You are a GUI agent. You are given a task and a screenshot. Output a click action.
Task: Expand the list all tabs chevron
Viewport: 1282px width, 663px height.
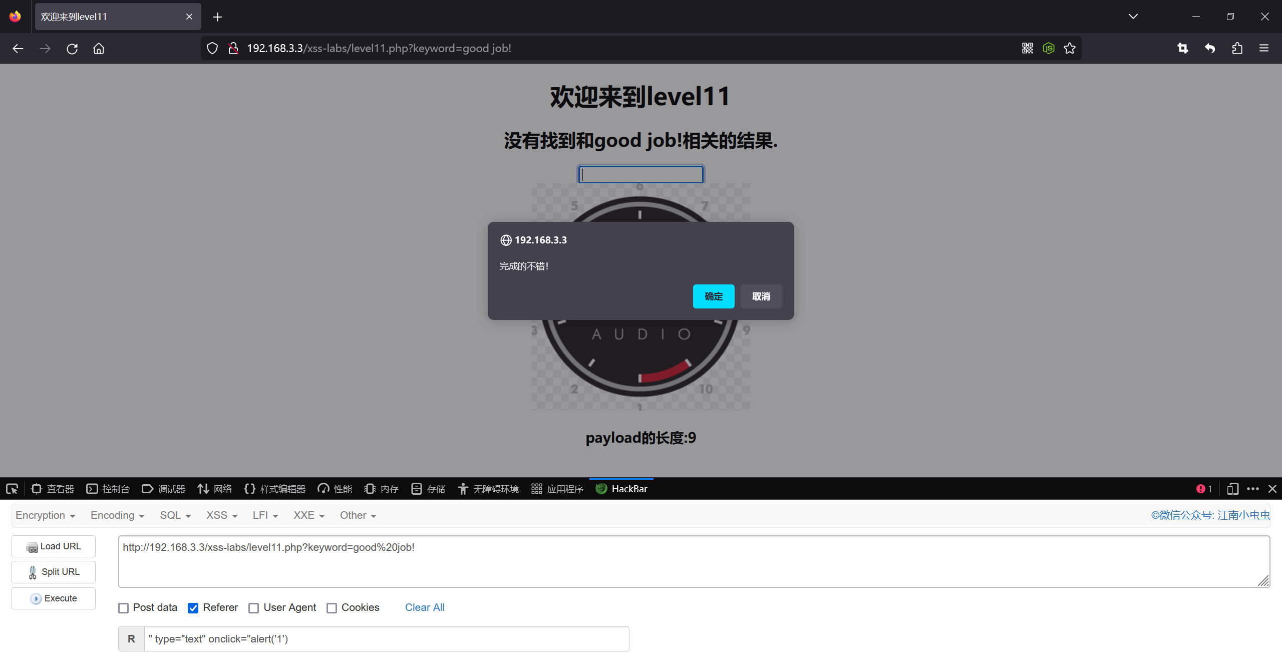pos(1133,17)
